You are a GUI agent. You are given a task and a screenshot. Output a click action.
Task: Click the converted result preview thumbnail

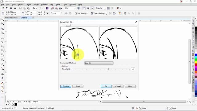pyautogui.click(x=118, y=43)
